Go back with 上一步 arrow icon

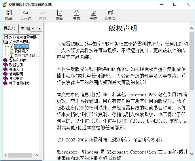point(26,13)
